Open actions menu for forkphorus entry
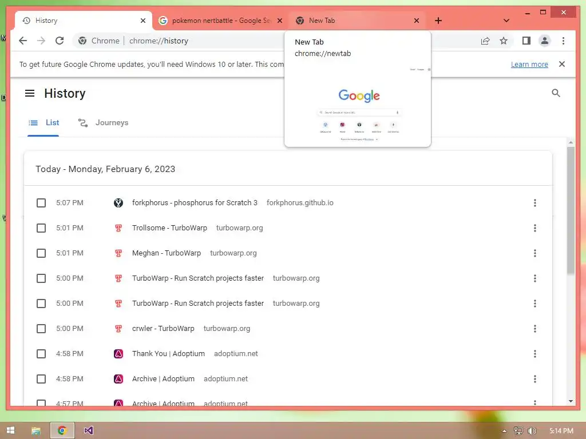586x439 pixels. 535,203
